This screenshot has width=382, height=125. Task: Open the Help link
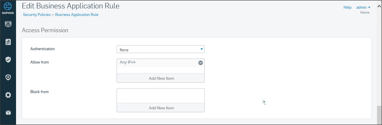347,7
